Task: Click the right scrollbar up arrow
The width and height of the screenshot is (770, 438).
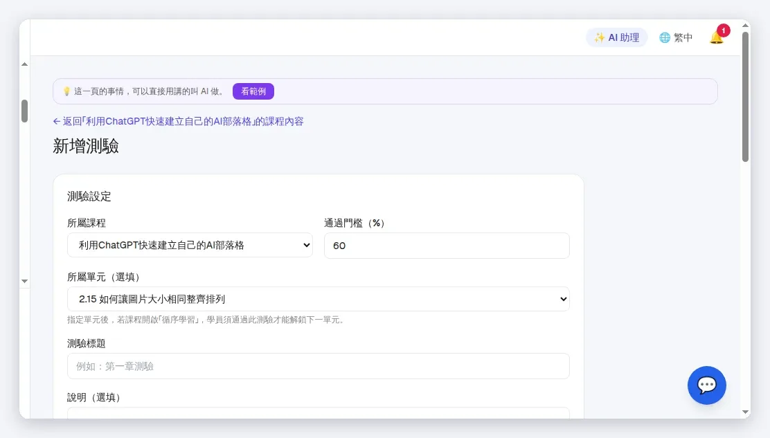Action: 746,26
